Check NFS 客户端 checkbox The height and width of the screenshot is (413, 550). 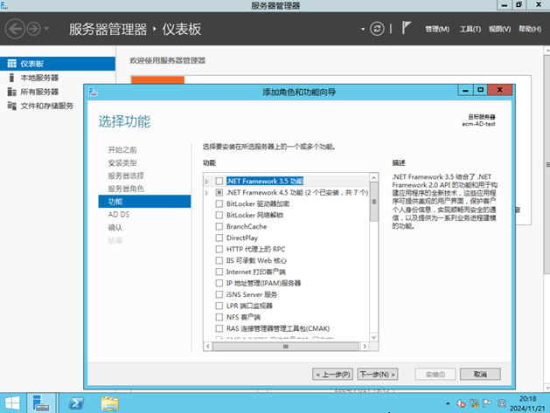point(219,317)
